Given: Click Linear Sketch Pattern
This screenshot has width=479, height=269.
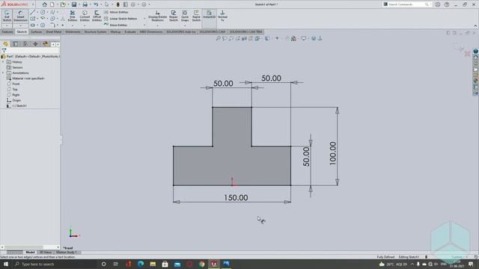Looking at the screenshot, I should 120,19.
